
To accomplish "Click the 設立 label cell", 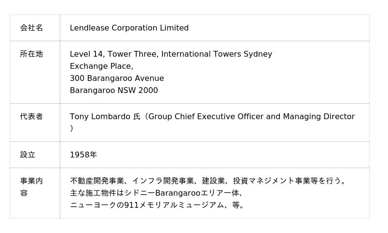I will (x=35, y=155).
